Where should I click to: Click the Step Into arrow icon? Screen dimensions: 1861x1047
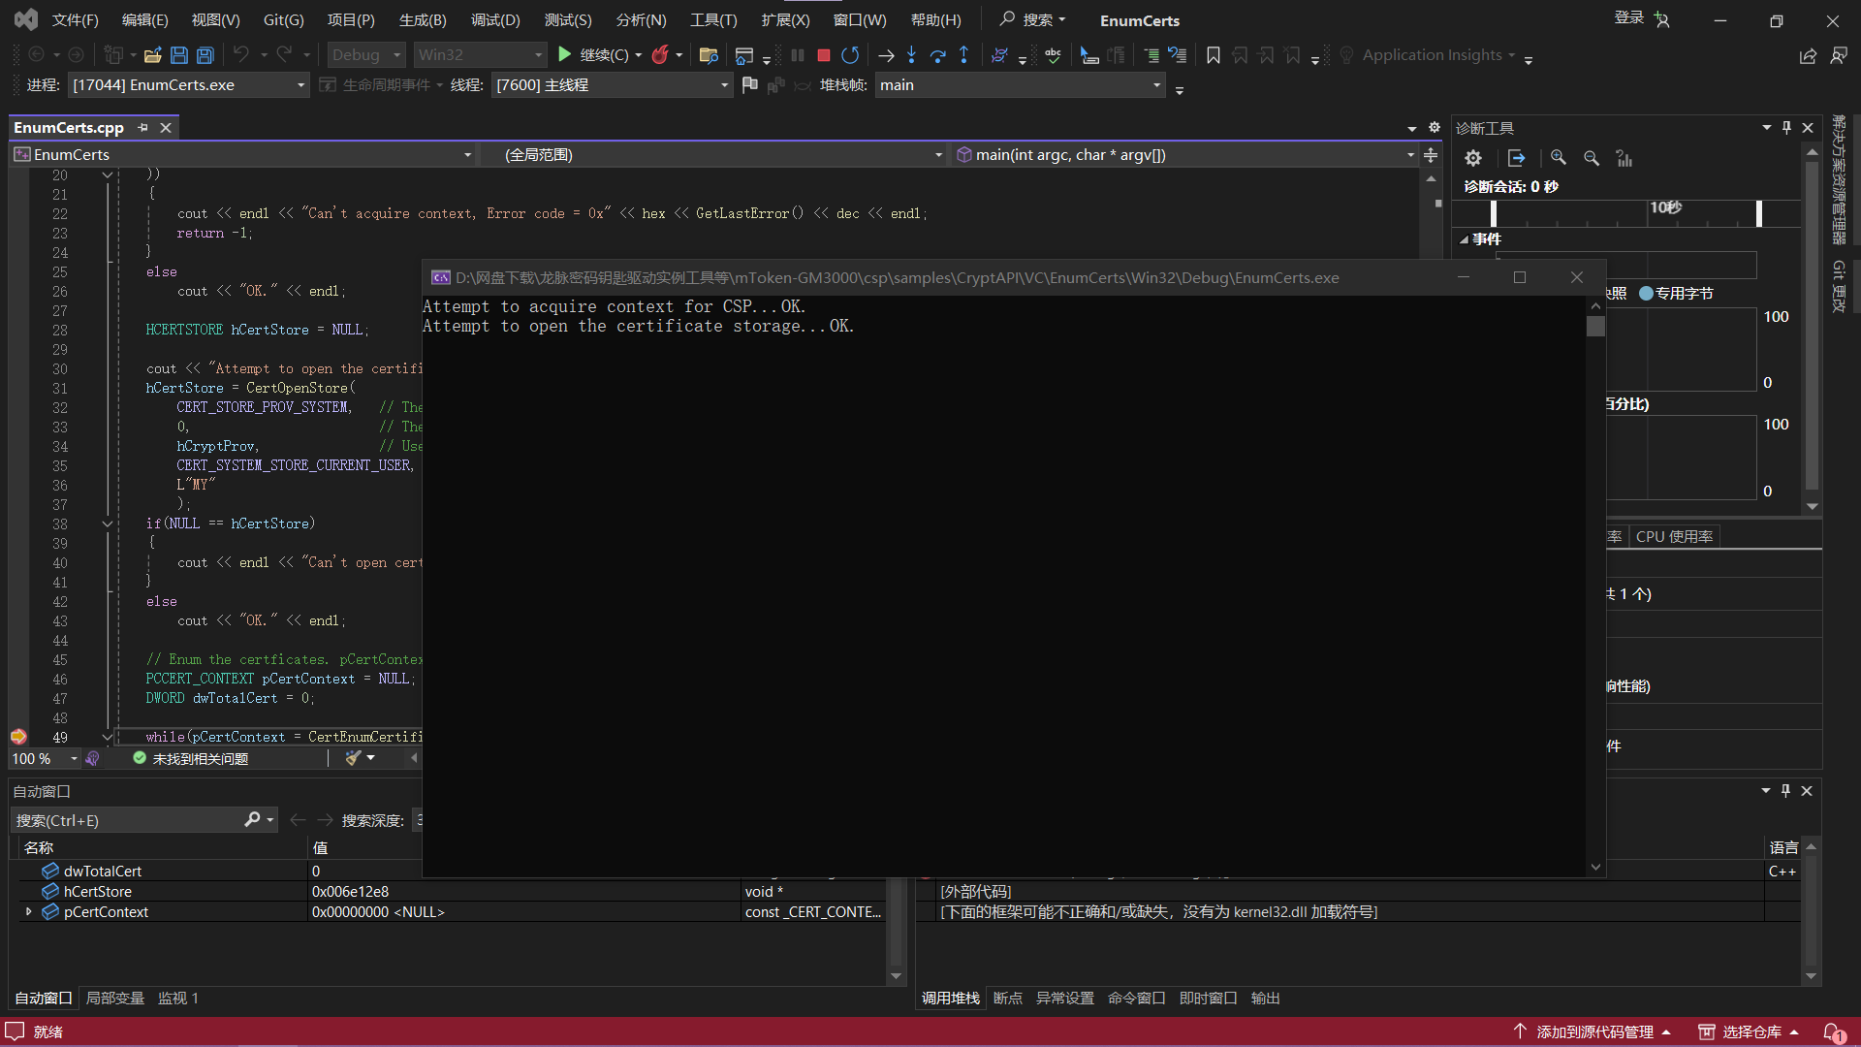pos(911,55)
